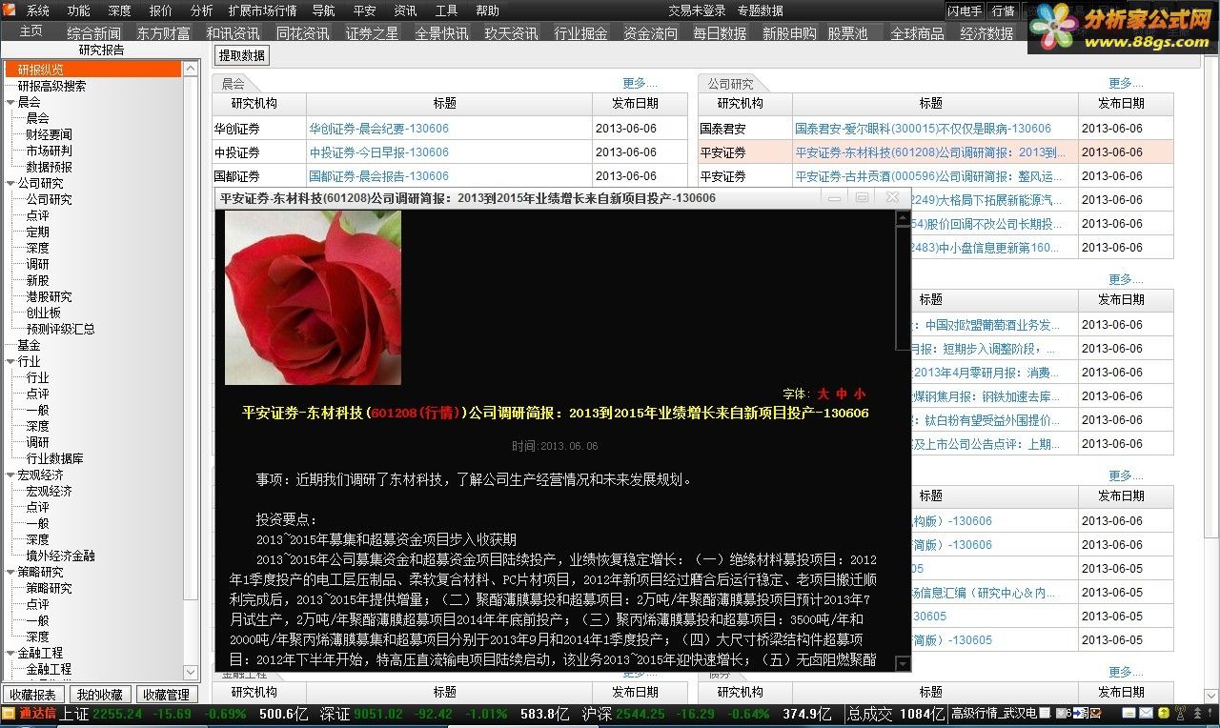This screenshot has height=728, width=1220.
Task: Click the 收藏管理 button
Action: pos(166,695)
